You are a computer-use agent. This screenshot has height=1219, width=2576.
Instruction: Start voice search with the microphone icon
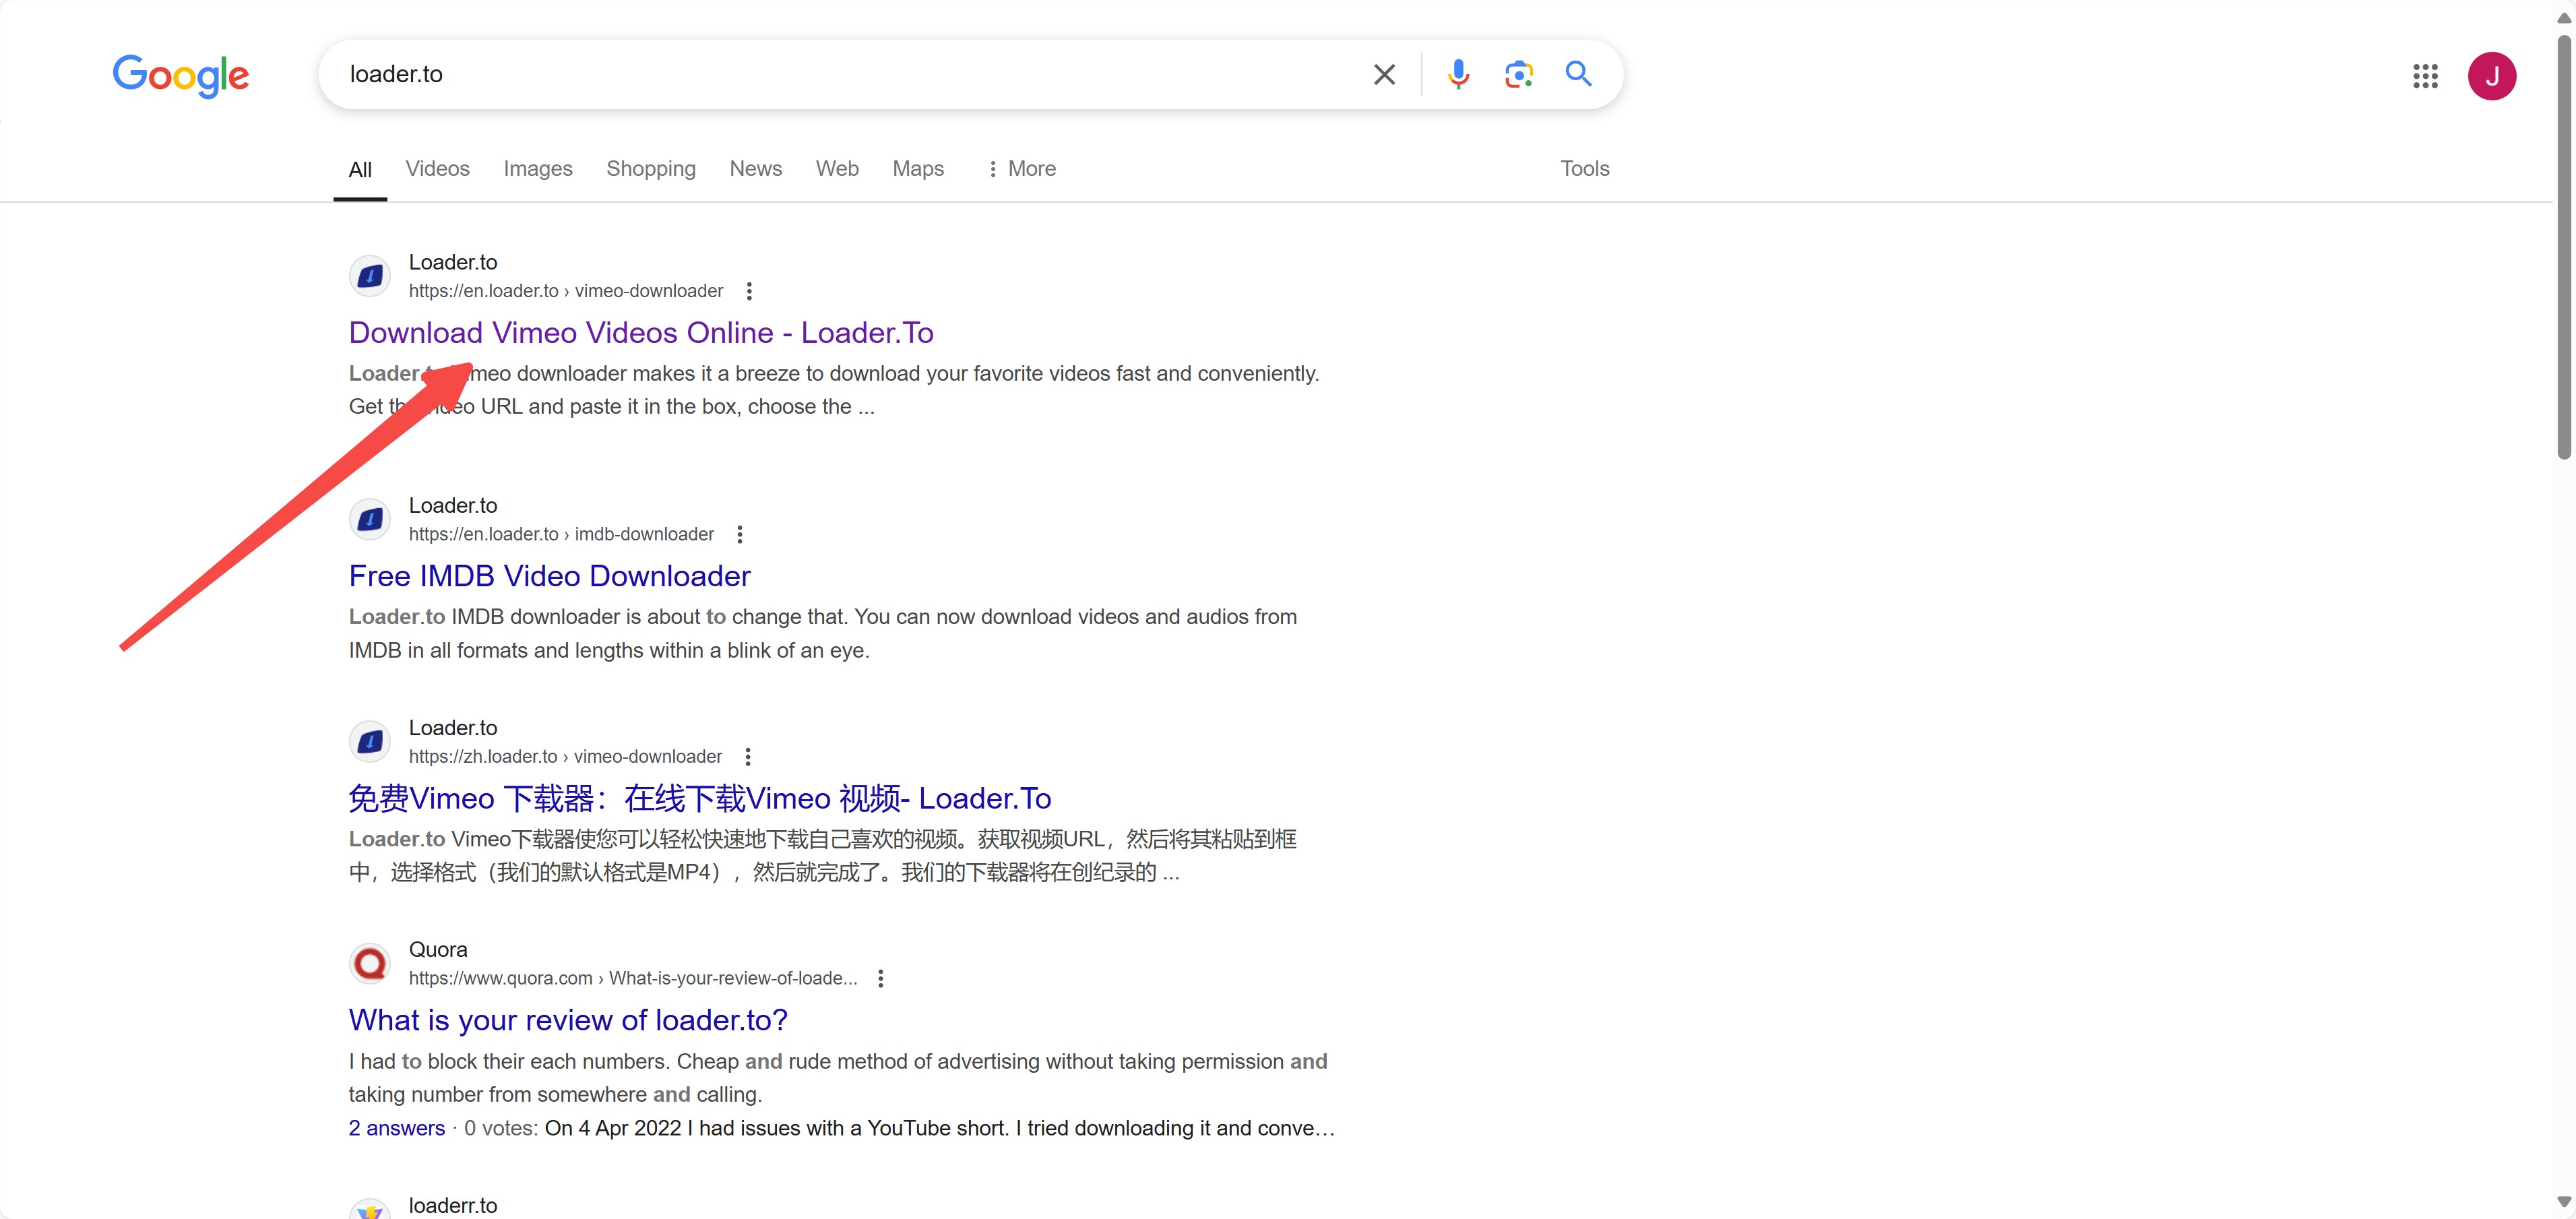pyautogui.click(x=1458, y=74)
